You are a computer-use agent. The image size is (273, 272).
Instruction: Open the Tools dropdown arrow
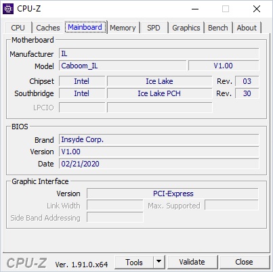159,262
